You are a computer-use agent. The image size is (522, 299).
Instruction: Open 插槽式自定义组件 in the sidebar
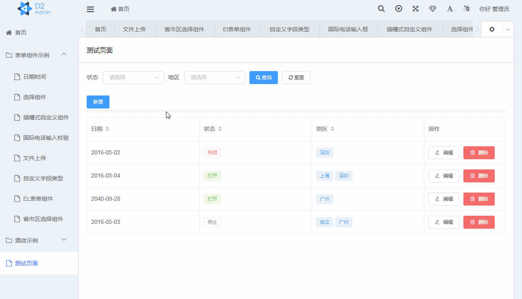39,117
